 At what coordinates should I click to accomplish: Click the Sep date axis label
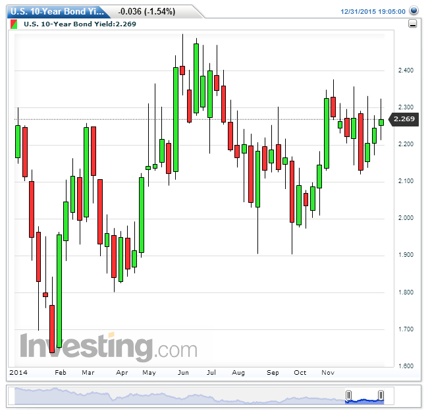(x=273, y=373)
